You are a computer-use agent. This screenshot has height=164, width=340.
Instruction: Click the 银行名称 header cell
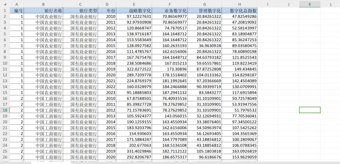(x=44, y=10)
